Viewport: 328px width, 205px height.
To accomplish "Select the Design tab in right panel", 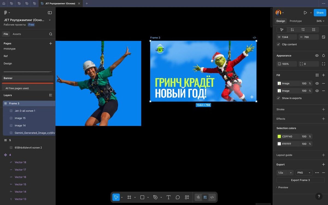I will pyautogui.click(x=281, y=21).
